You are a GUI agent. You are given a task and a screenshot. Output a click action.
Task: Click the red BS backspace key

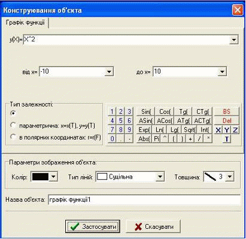tap(226, 111)
